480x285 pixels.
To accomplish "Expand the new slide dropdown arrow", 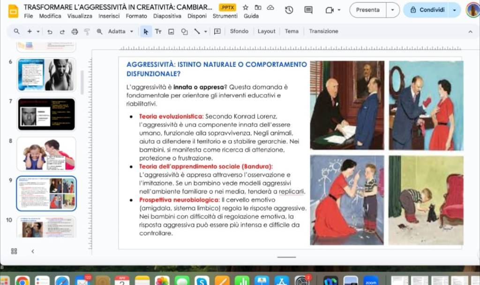I will pos(38,31).
